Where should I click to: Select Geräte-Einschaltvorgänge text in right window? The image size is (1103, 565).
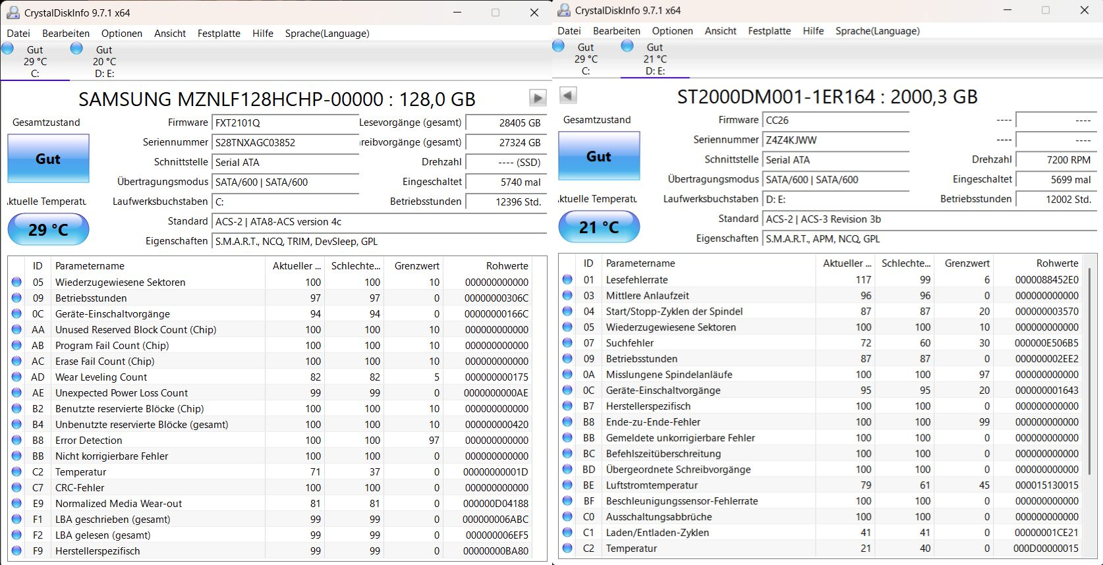tap(664, 390)
